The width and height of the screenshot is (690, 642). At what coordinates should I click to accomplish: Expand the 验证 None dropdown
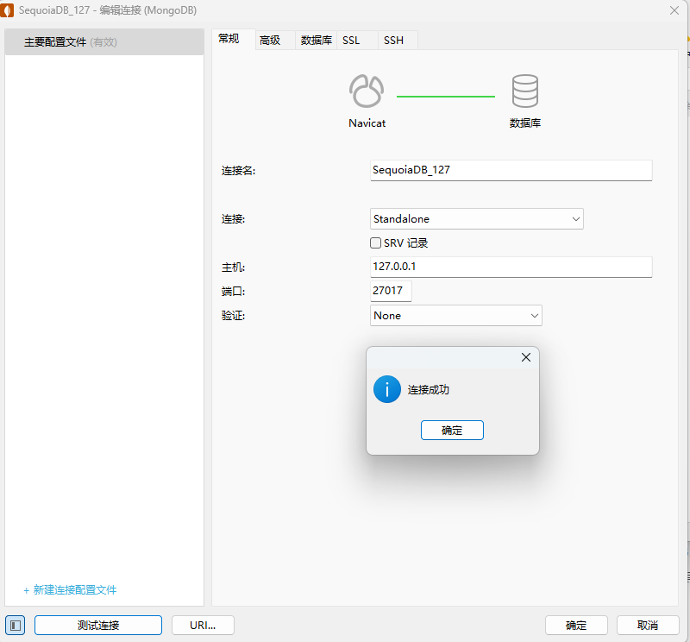(455, 316)
